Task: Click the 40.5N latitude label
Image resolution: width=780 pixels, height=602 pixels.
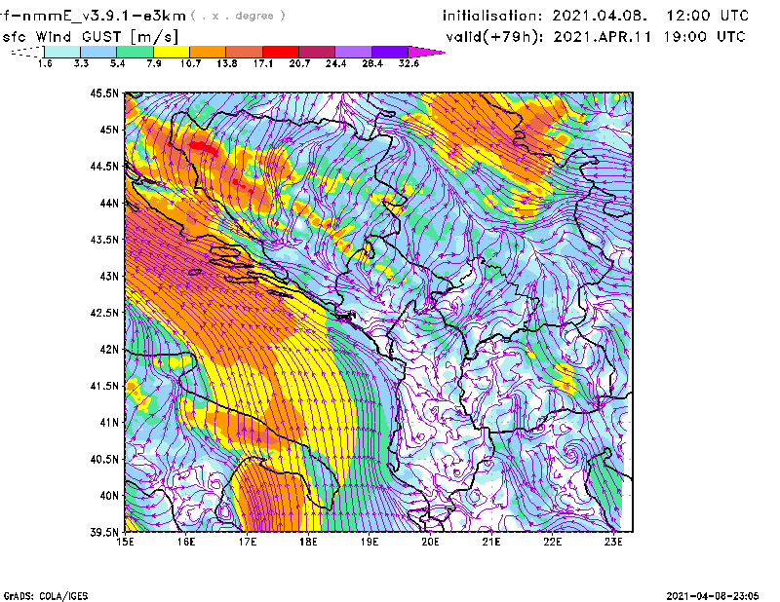Action: tap(104, 460)
